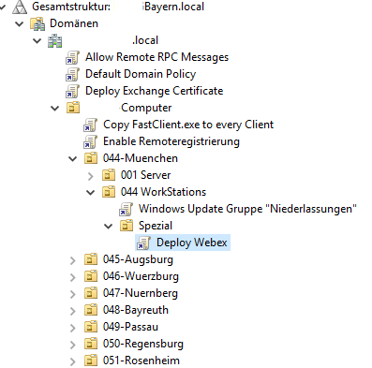
Task: Click the forest icon beside Gesamtstruktur
Action: 20,7
